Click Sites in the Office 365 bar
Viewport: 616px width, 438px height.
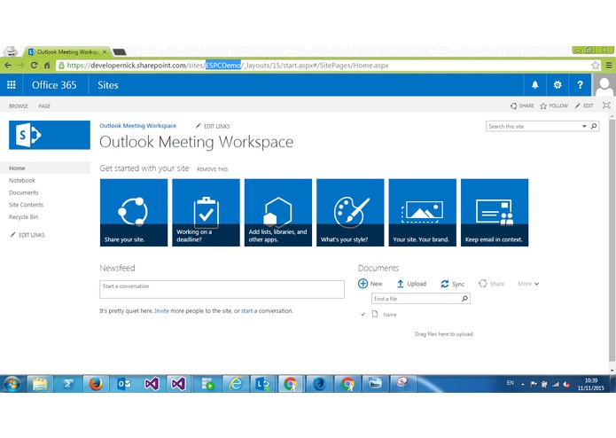coord(108,85)
